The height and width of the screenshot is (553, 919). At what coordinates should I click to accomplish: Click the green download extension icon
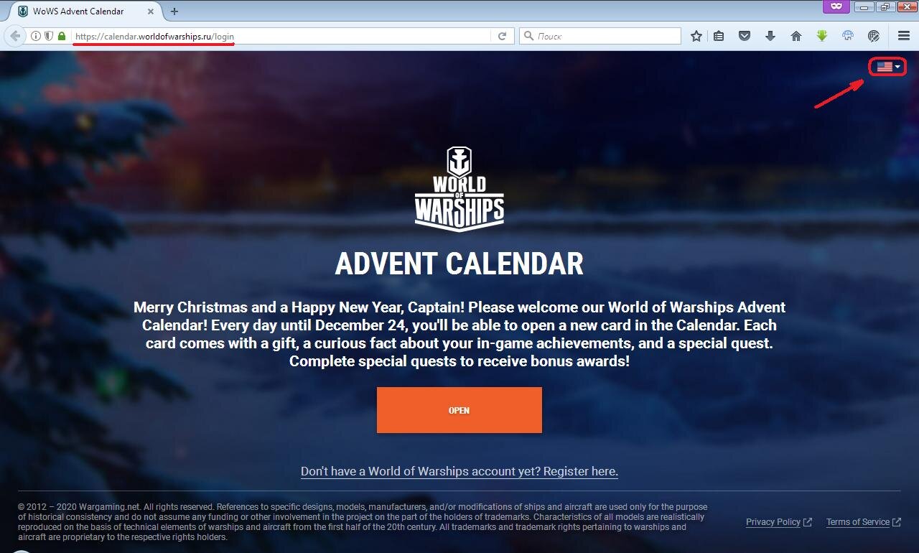point(822,36)
